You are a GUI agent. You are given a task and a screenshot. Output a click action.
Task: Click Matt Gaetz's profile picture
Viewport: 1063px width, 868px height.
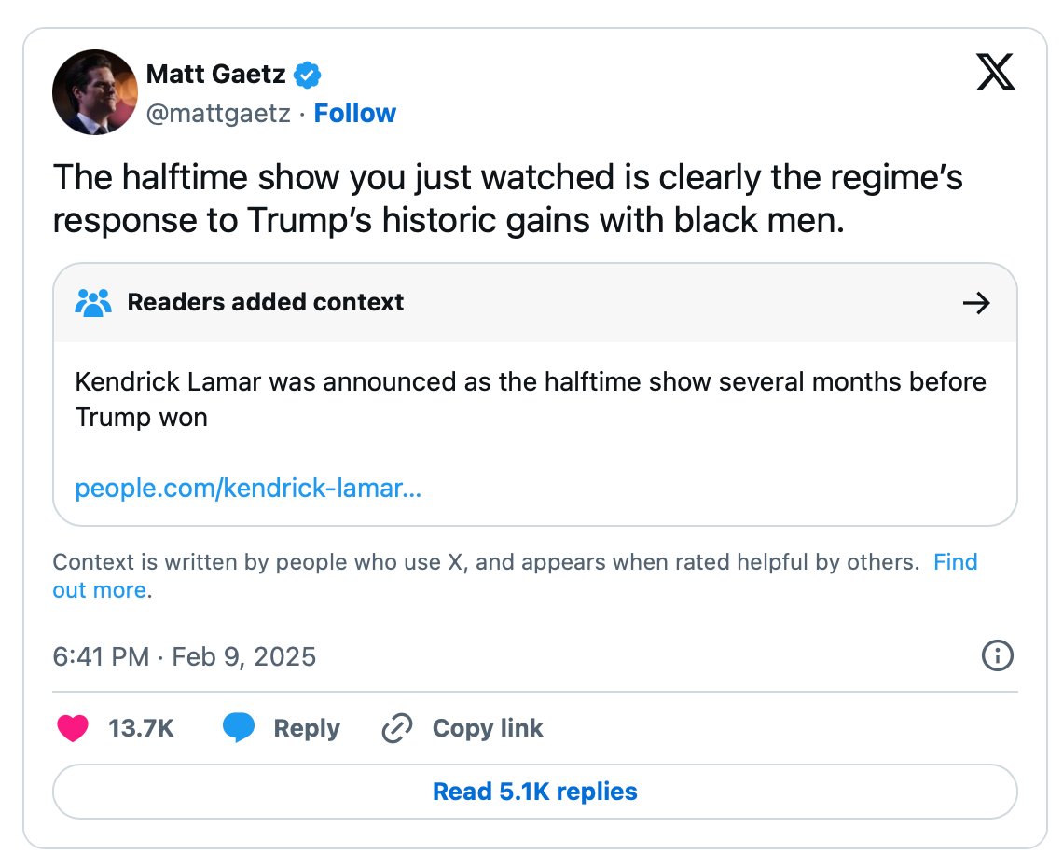(94, 92)
